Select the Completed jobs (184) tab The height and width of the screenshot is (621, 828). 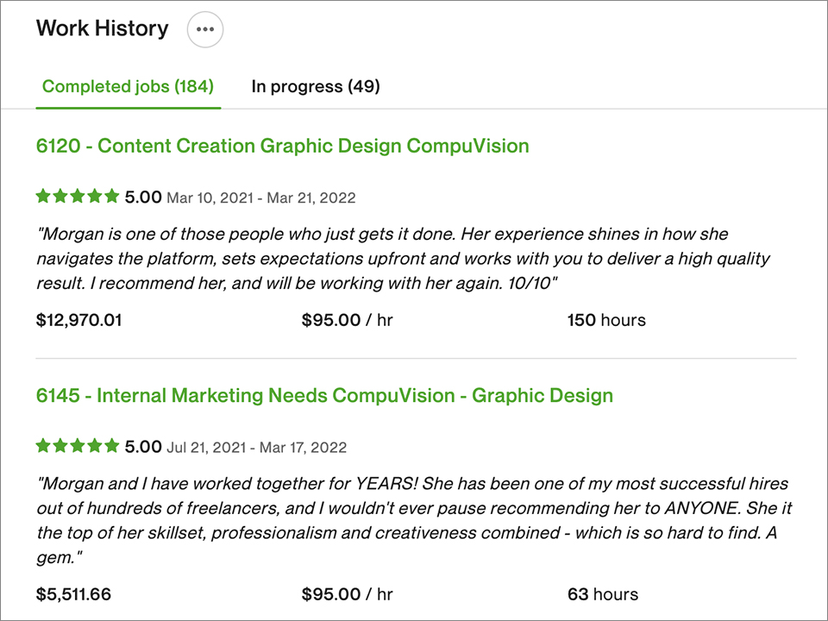coord(128,86)
